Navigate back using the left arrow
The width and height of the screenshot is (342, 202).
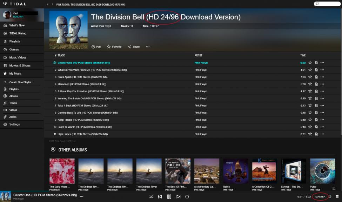(x=48, y=5)
